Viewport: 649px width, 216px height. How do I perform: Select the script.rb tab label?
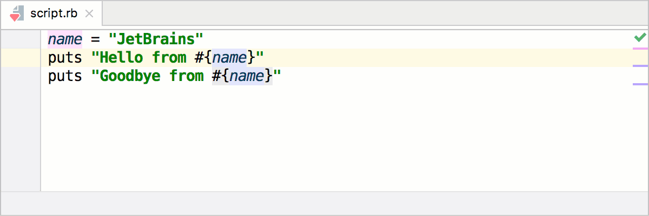(54, 14)
